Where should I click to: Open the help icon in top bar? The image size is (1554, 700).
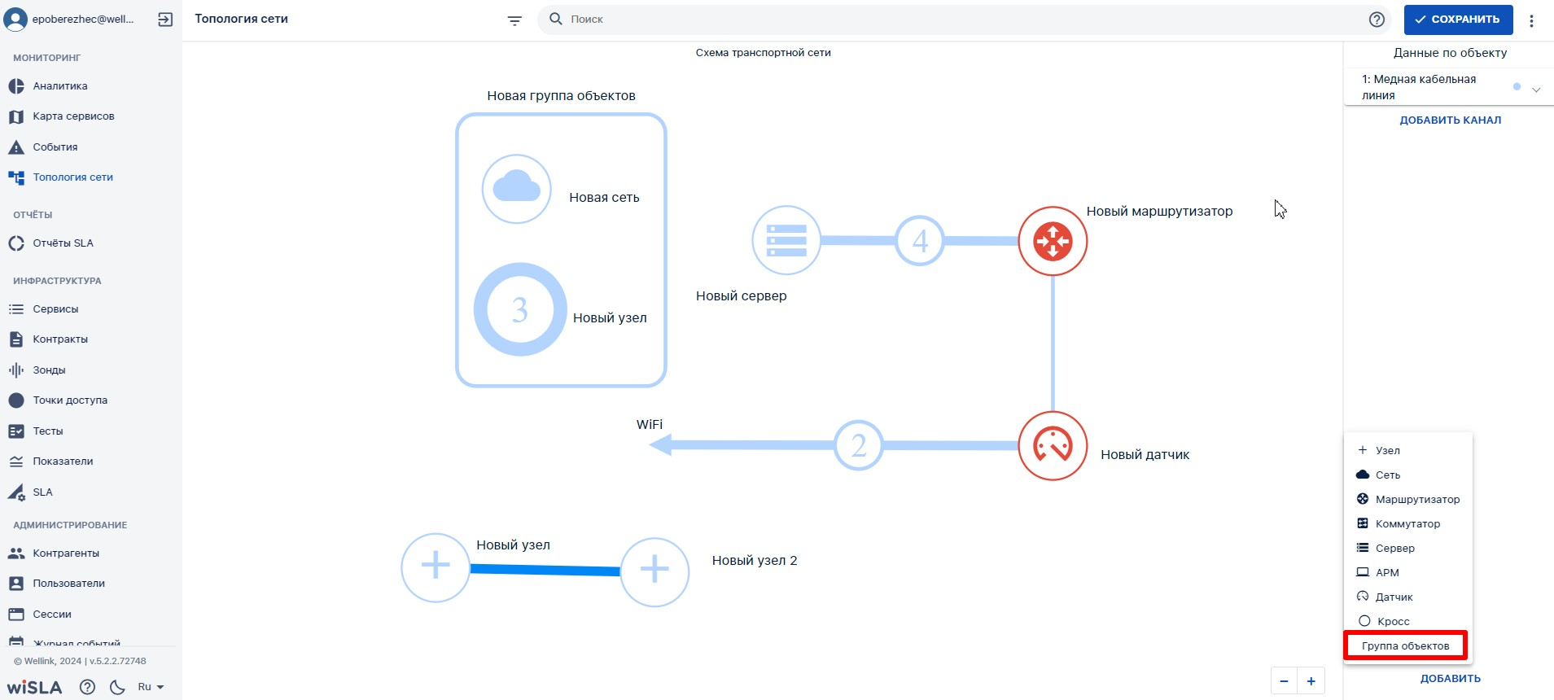[x=1377, y=20]
